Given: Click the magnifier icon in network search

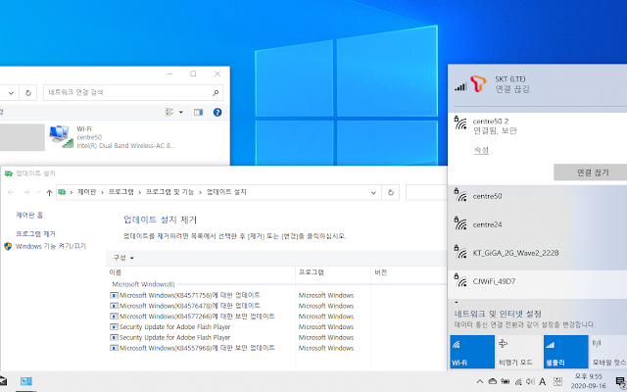Looking at the screenshot, I should tap(216, 93).
